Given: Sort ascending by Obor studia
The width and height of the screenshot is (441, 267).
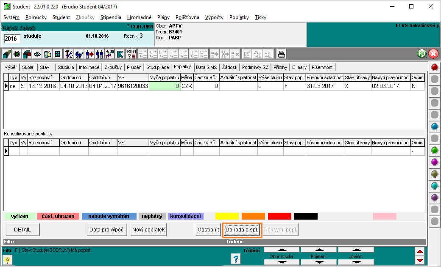Looking at the screenshot, I should click(281, 250).
